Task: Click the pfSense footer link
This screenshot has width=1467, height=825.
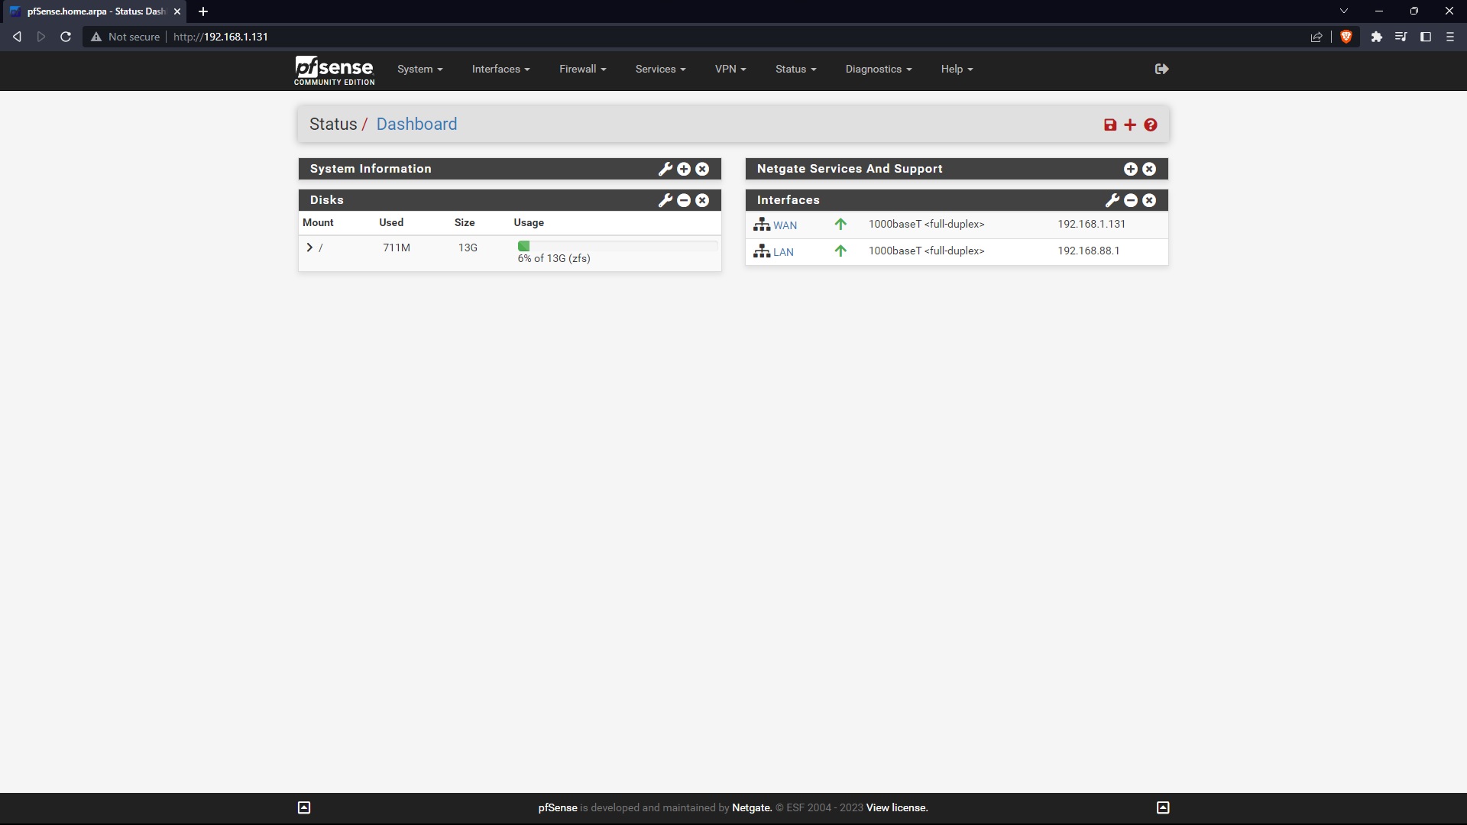Action: tap(558, 807)
